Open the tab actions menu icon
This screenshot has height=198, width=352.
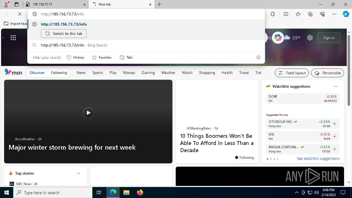[16, 4]
